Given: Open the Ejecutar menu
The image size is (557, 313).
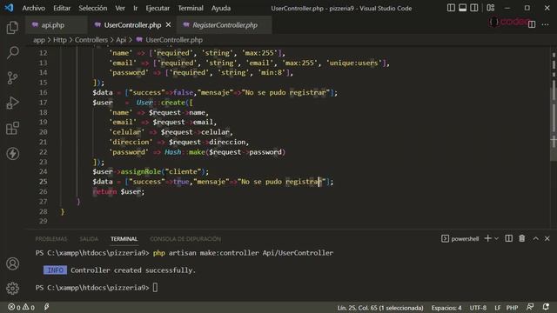Looking at the screenshot, I should point(158,8).
